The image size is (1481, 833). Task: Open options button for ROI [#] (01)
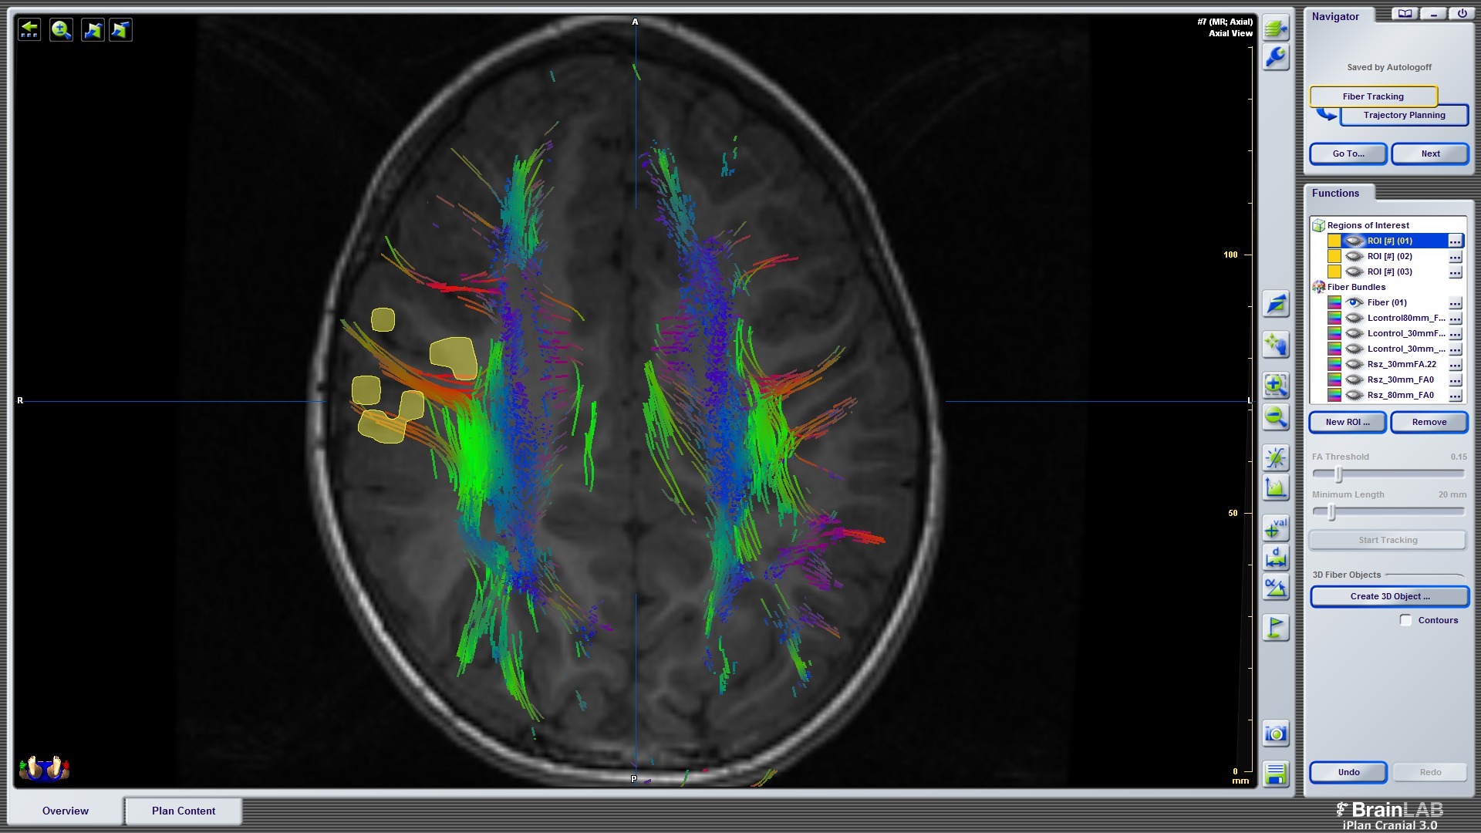1455,241
